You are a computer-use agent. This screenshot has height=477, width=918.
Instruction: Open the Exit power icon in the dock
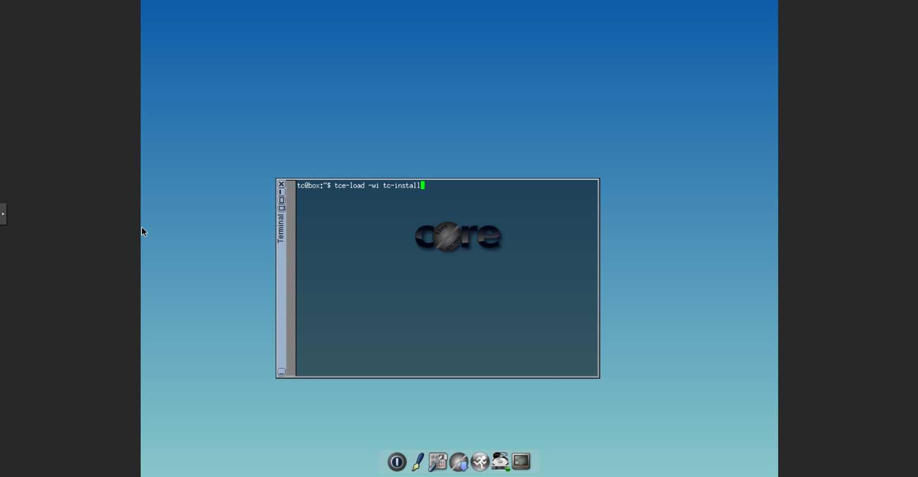(397, 462)
